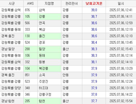Screen dimensions: 136x104
Task: Select AWS number 105 cell
Action: point(30,16)
